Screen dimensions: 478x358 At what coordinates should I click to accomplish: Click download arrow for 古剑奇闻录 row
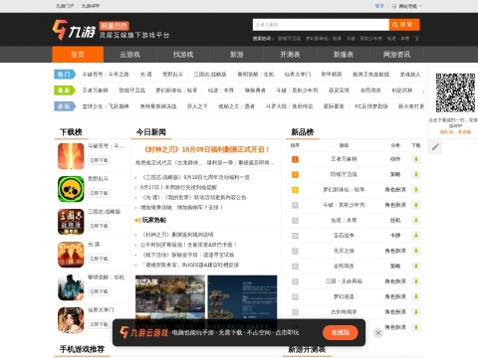coord(416,312)
